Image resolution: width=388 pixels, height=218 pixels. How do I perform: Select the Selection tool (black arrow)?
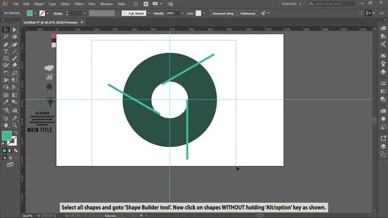point(6,30)
